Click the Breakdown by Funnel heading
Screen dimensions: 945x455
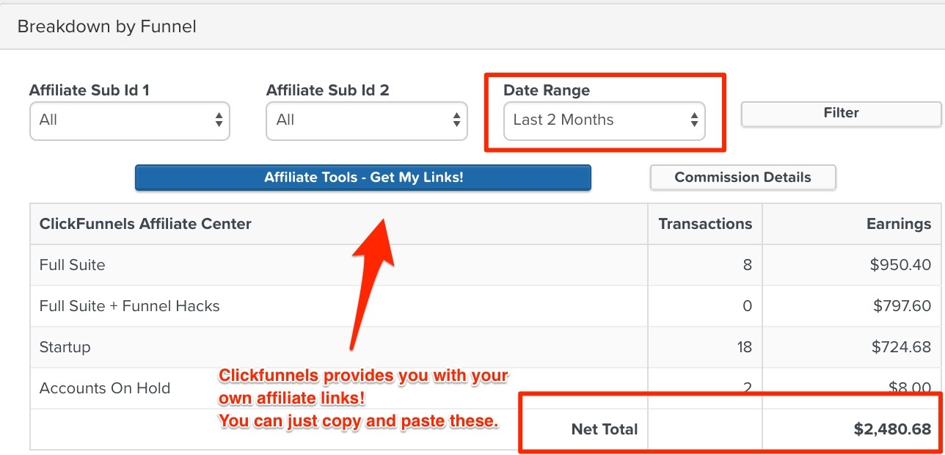(x=107, y=27)
